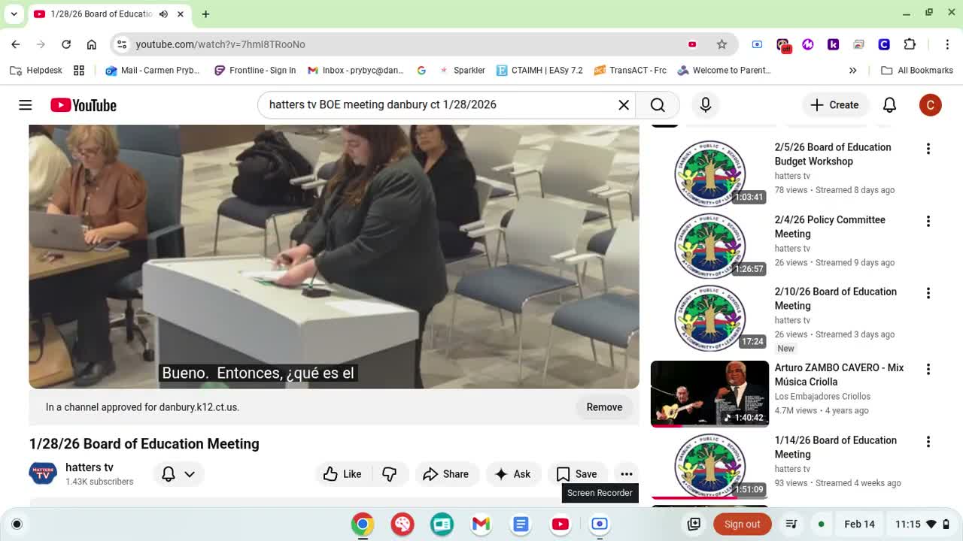963x541 pixels.
Task: Submit search with the magnifier button
Action: click(658, 105)
